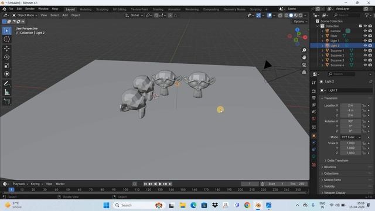Toggle X-ray display icon
Viewport: 375px width, 211px height.
point(280,15)
